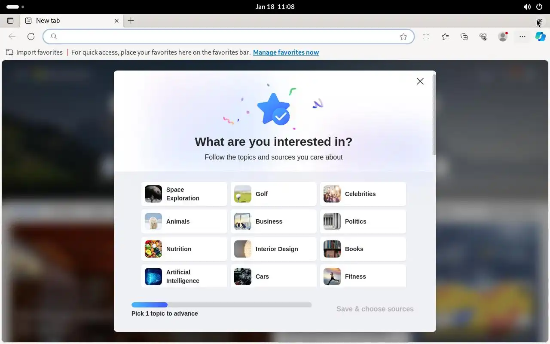Click the Nutrition fruit thumbnail
The width and height of the screenshot is (550, 344).
click(x=153, y=249)
